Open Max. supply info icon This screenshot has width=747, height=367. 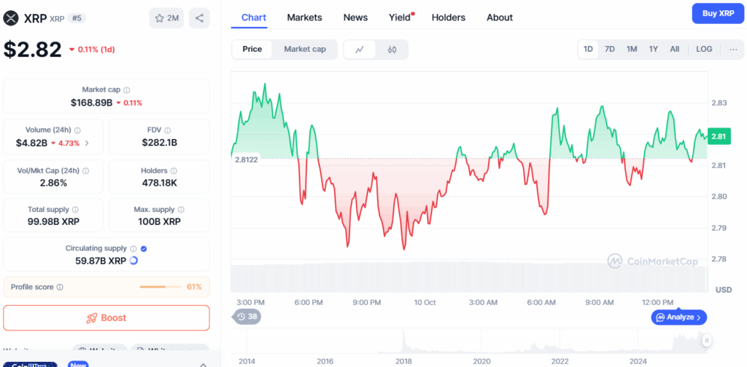tap(181, 210)
